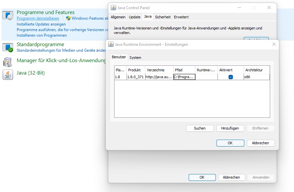Viewport: 294px width, 192px height.
Task: Click the Klick-und-Los-Anwendungen manager icon
Action: [8, 61]
